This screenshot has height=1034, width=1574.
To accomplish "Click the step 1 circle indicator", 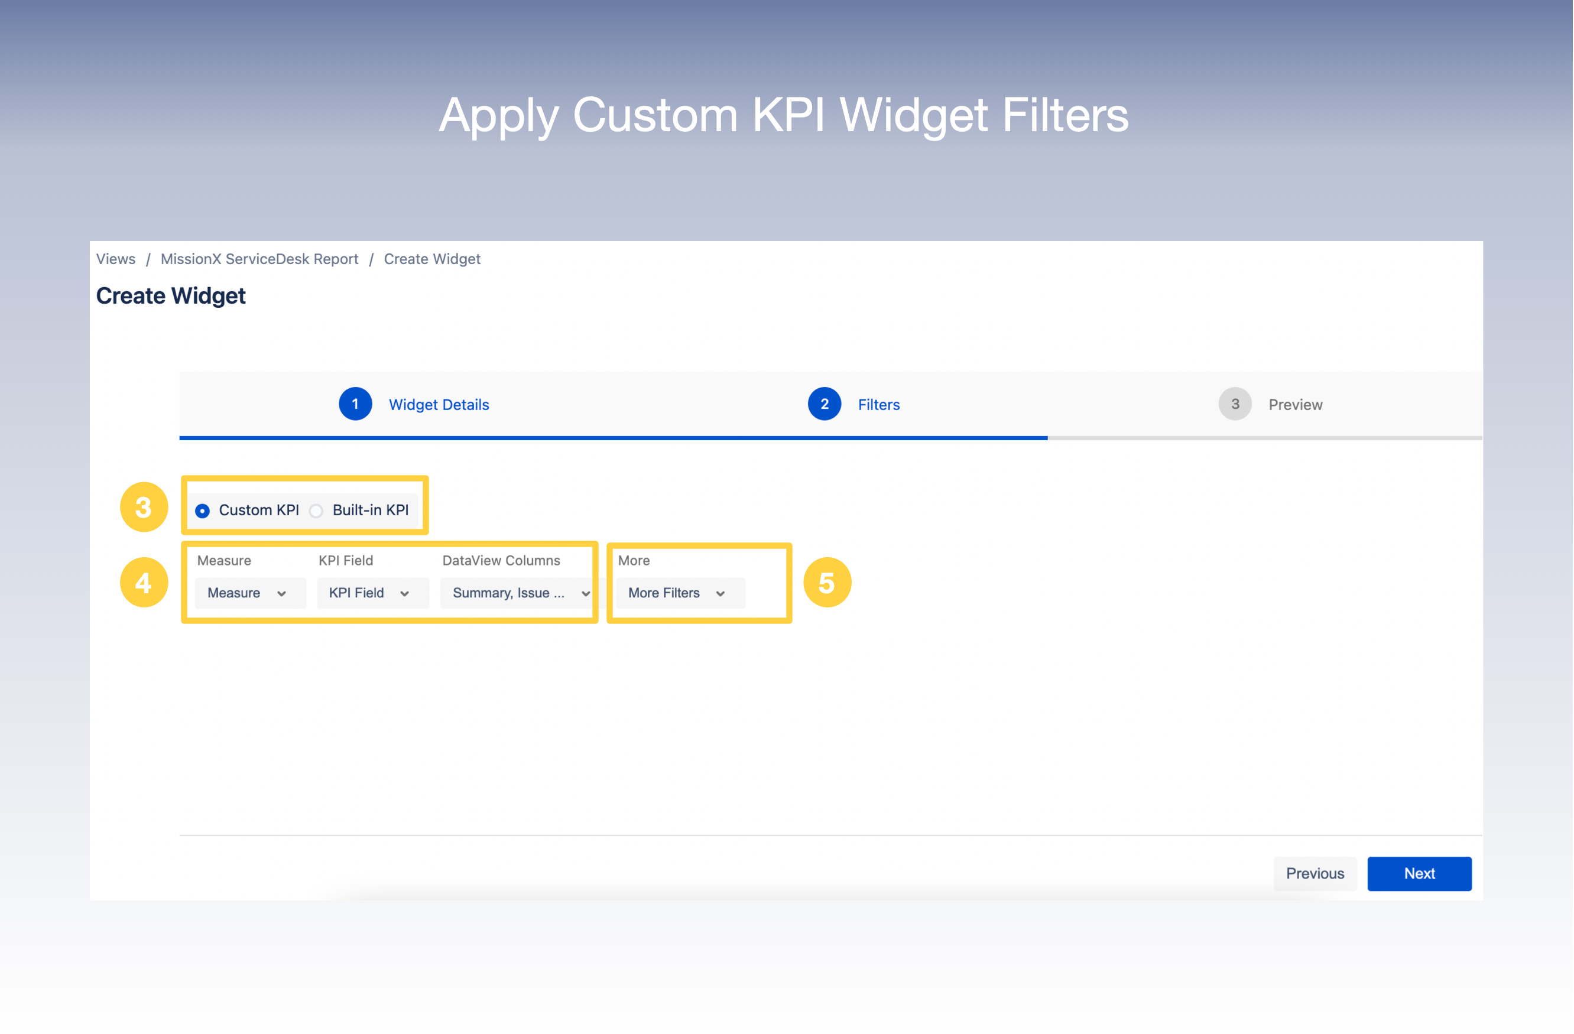I will point(355,404).
